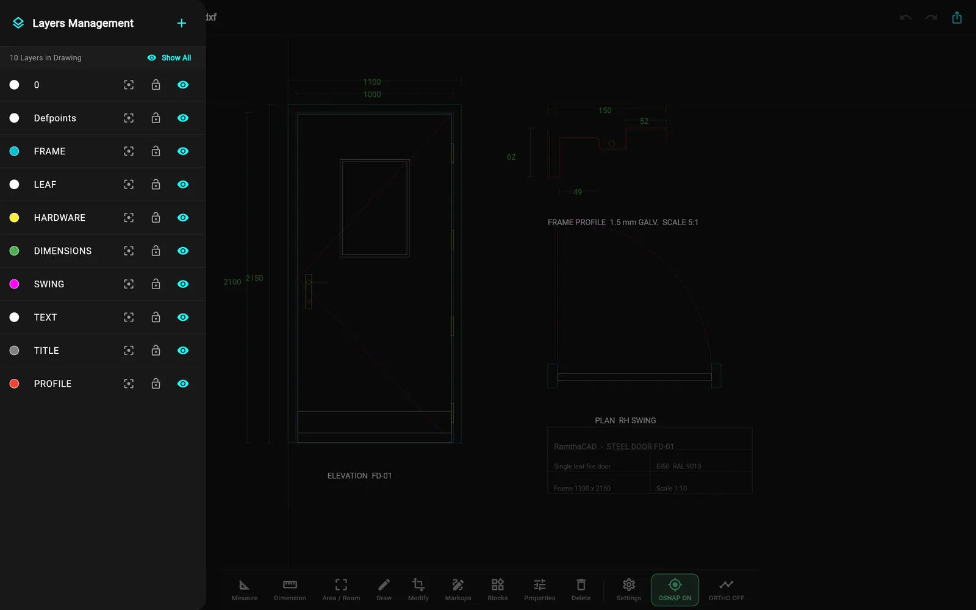Lock the LEAF layer
976x610 pixels.
tap(156, 184)
